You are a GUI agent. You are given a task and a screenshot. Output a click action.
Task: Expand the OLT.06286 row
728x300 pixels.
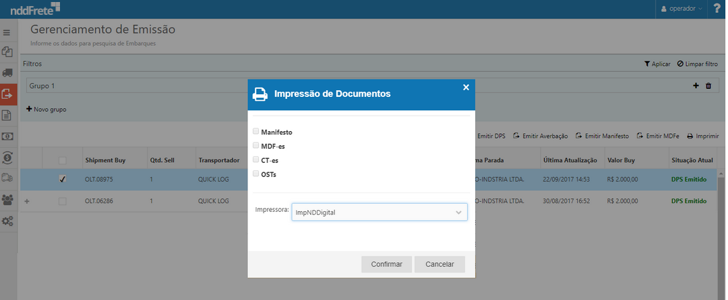coord(28,201)
